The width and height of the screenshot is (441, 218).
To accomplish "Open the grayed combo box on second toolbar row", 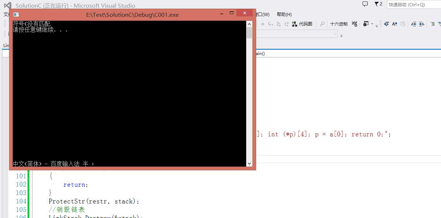I will click(297, 35).
